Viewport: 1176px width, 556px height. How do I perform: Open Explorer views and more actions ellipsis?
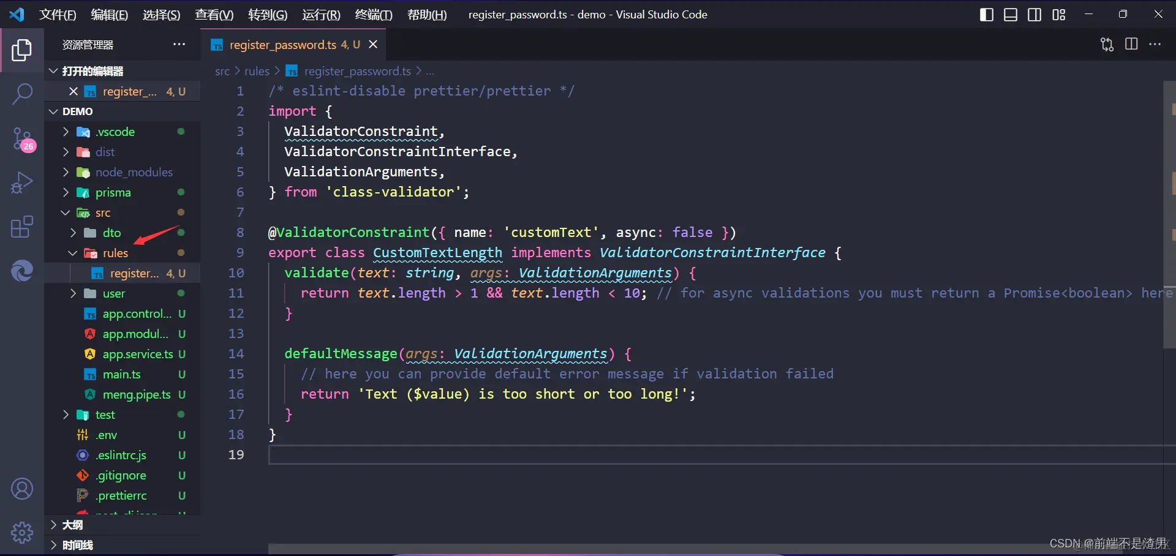coord(179,44)
